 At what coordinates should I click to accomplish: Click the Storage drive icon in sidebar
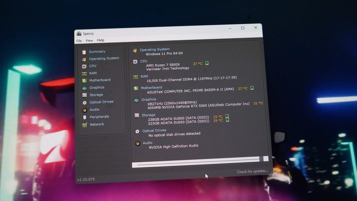tap(84, 95)
